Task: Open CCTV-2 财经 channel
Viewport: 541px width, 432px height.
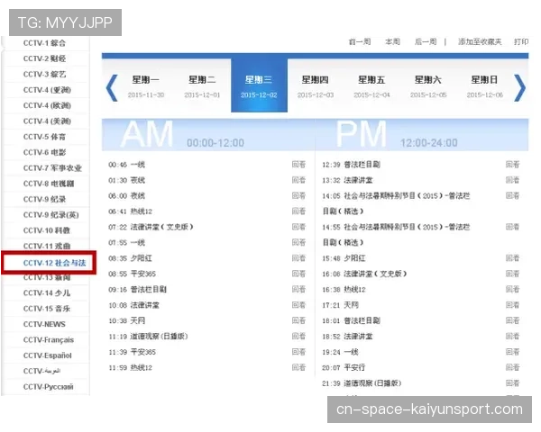Action: [x=44, y=58]
